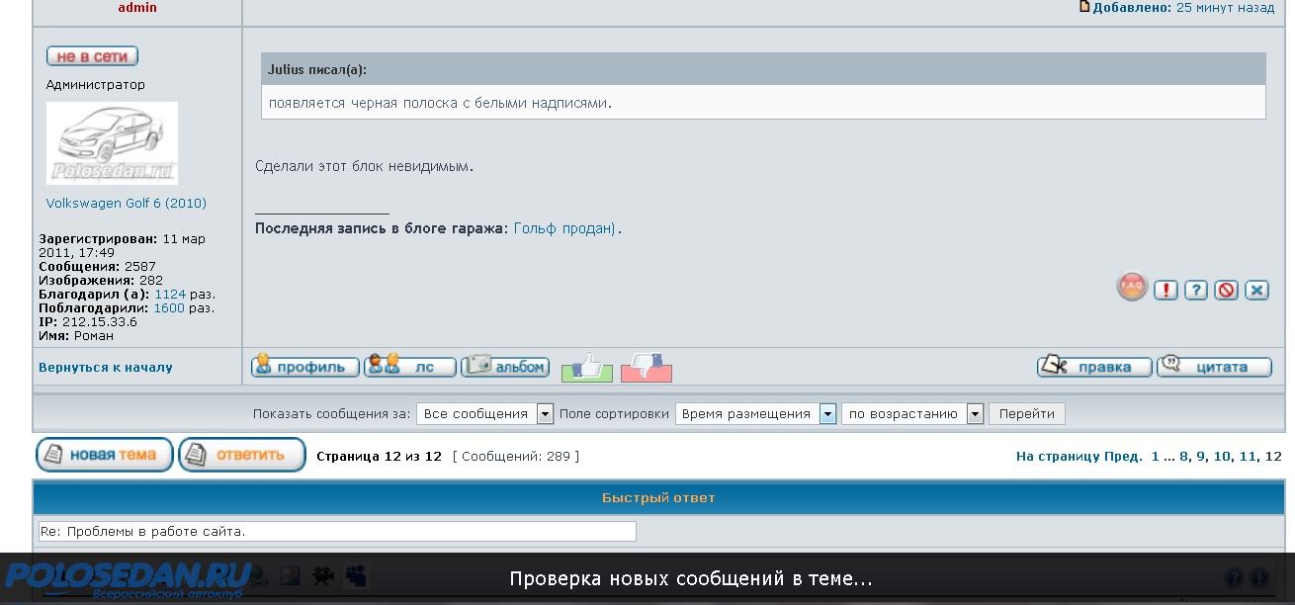Open the admin's альбом
The image size is (1295, 605).
[x=505, y=367]
